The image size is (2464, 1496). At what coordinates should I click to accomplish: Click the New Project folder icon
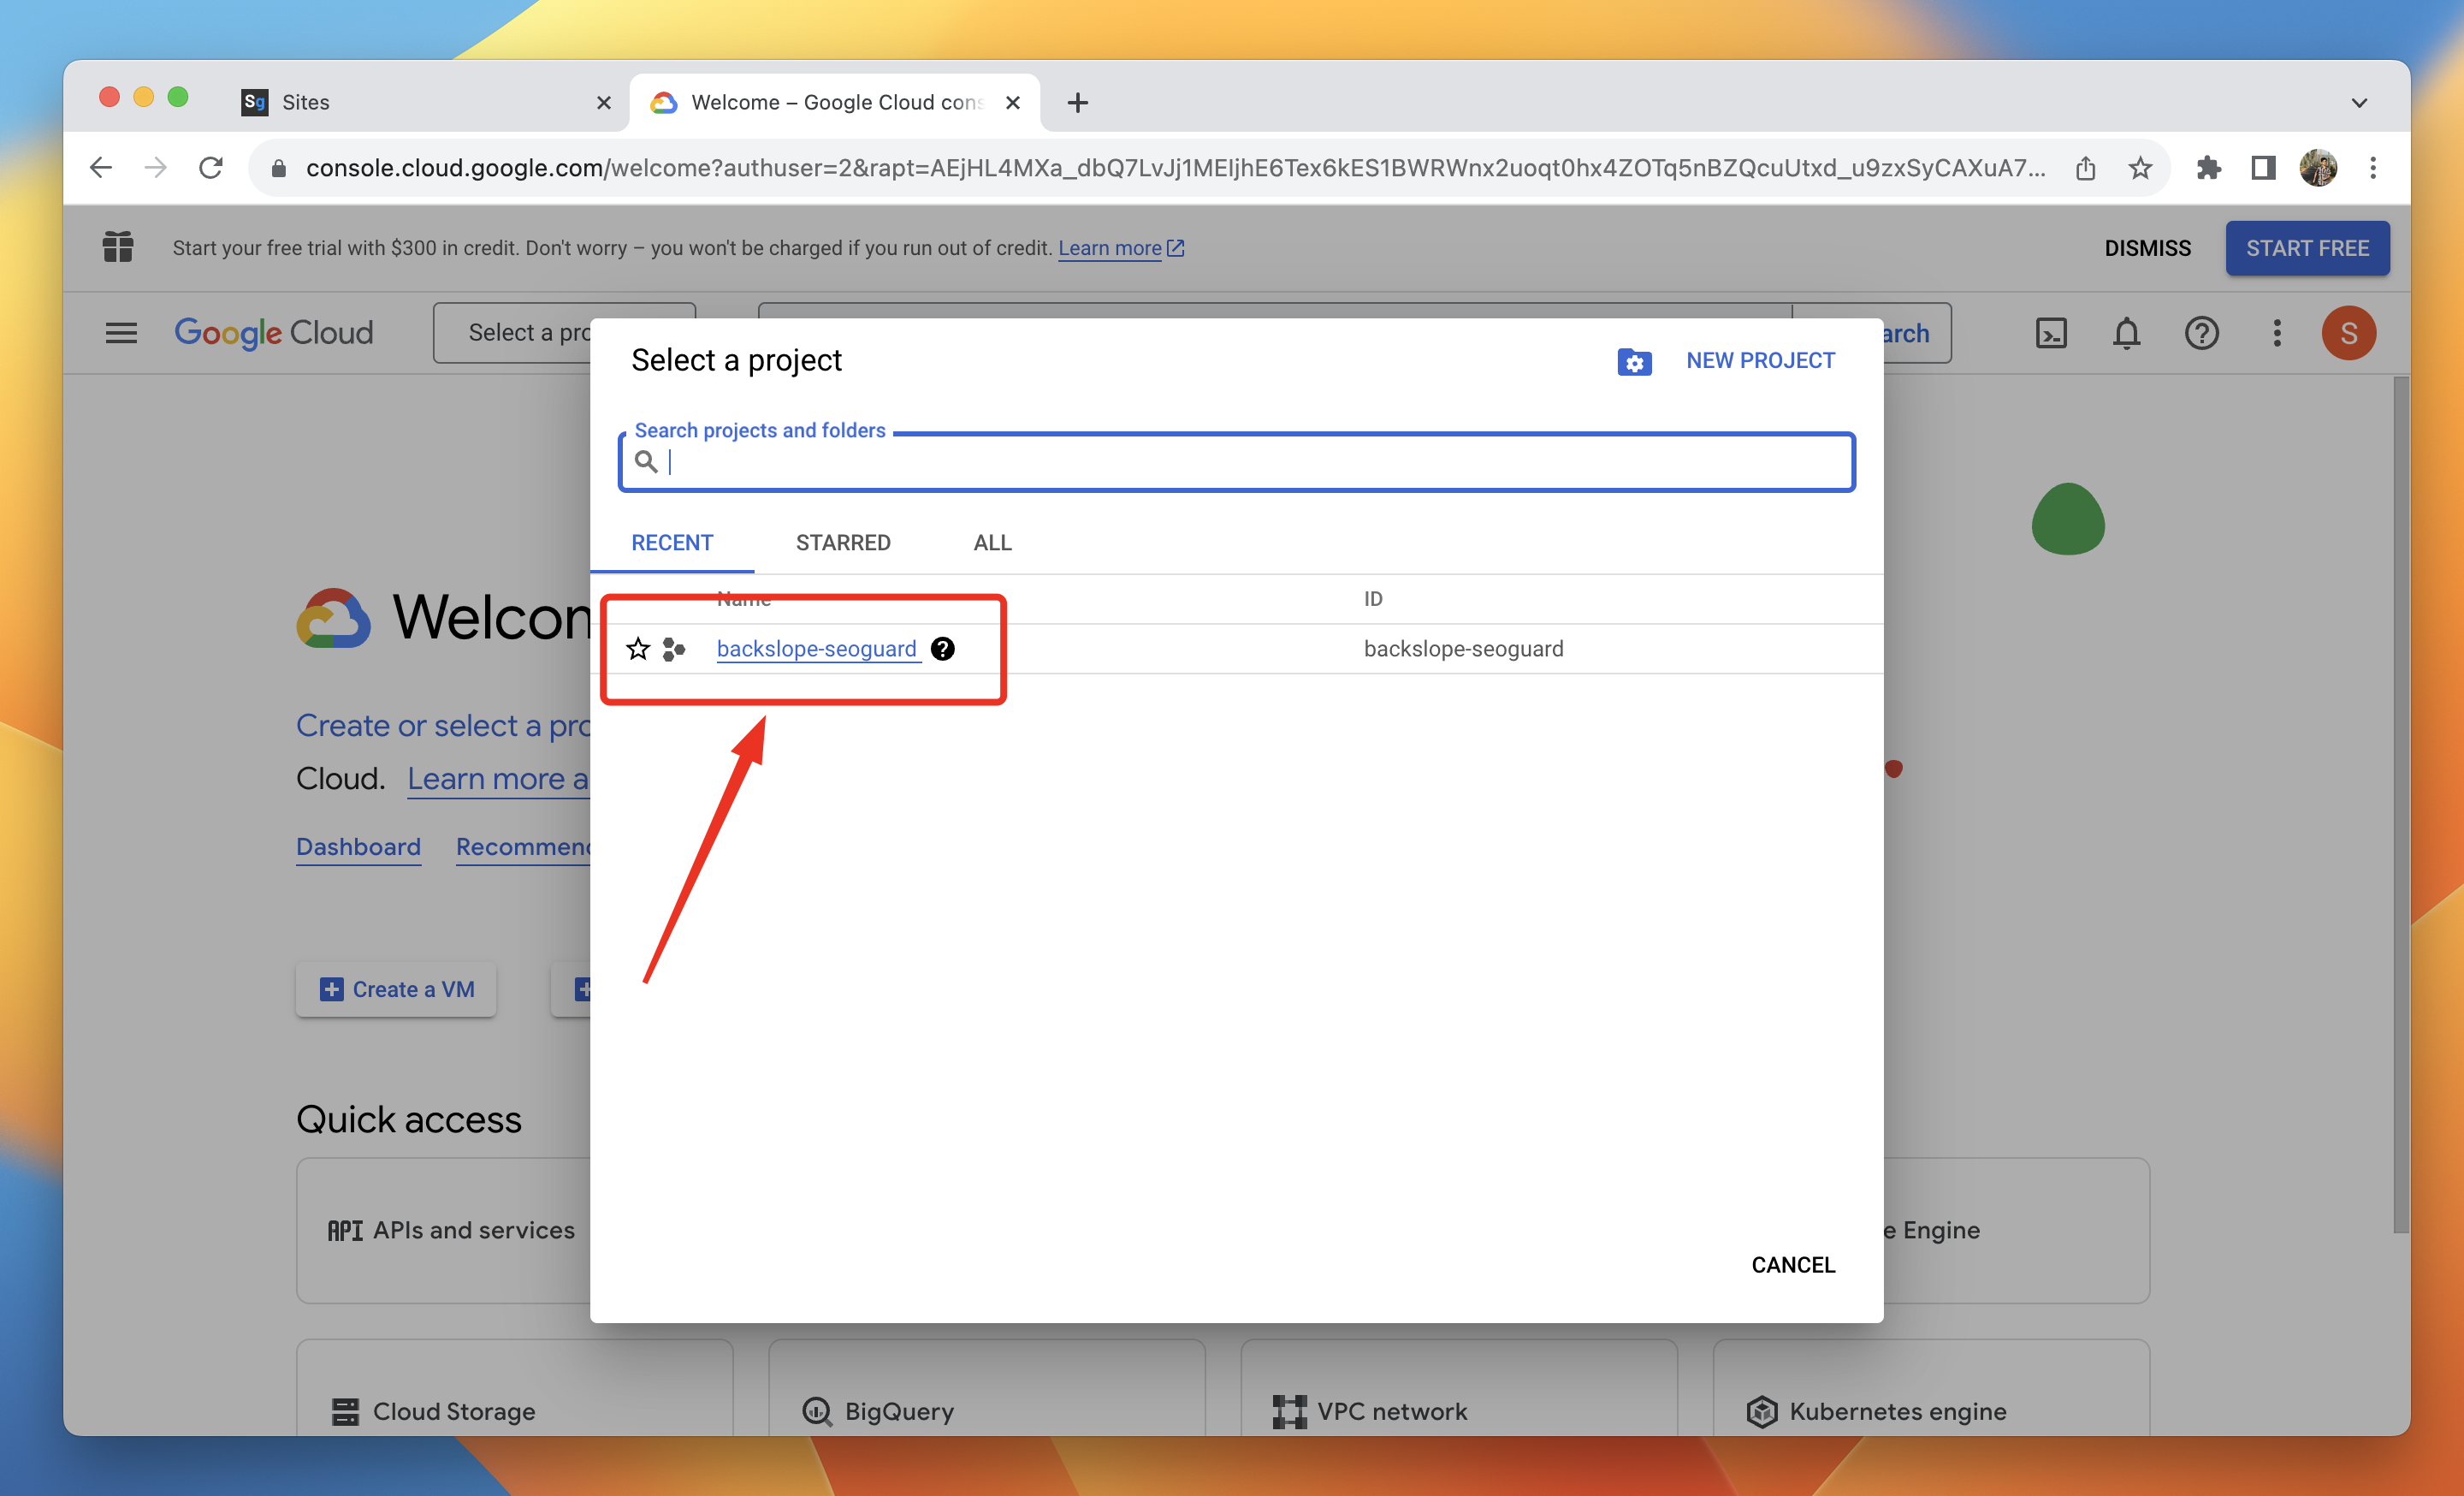coord(1634,361)
